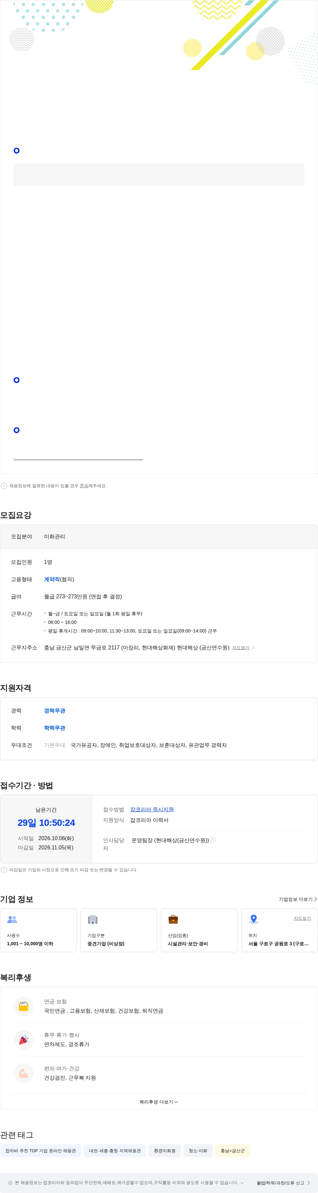The image size is (318, 1193).
Task: Click the 1,001 ~ 10,000명 이하 text
Action: point(30,943)
